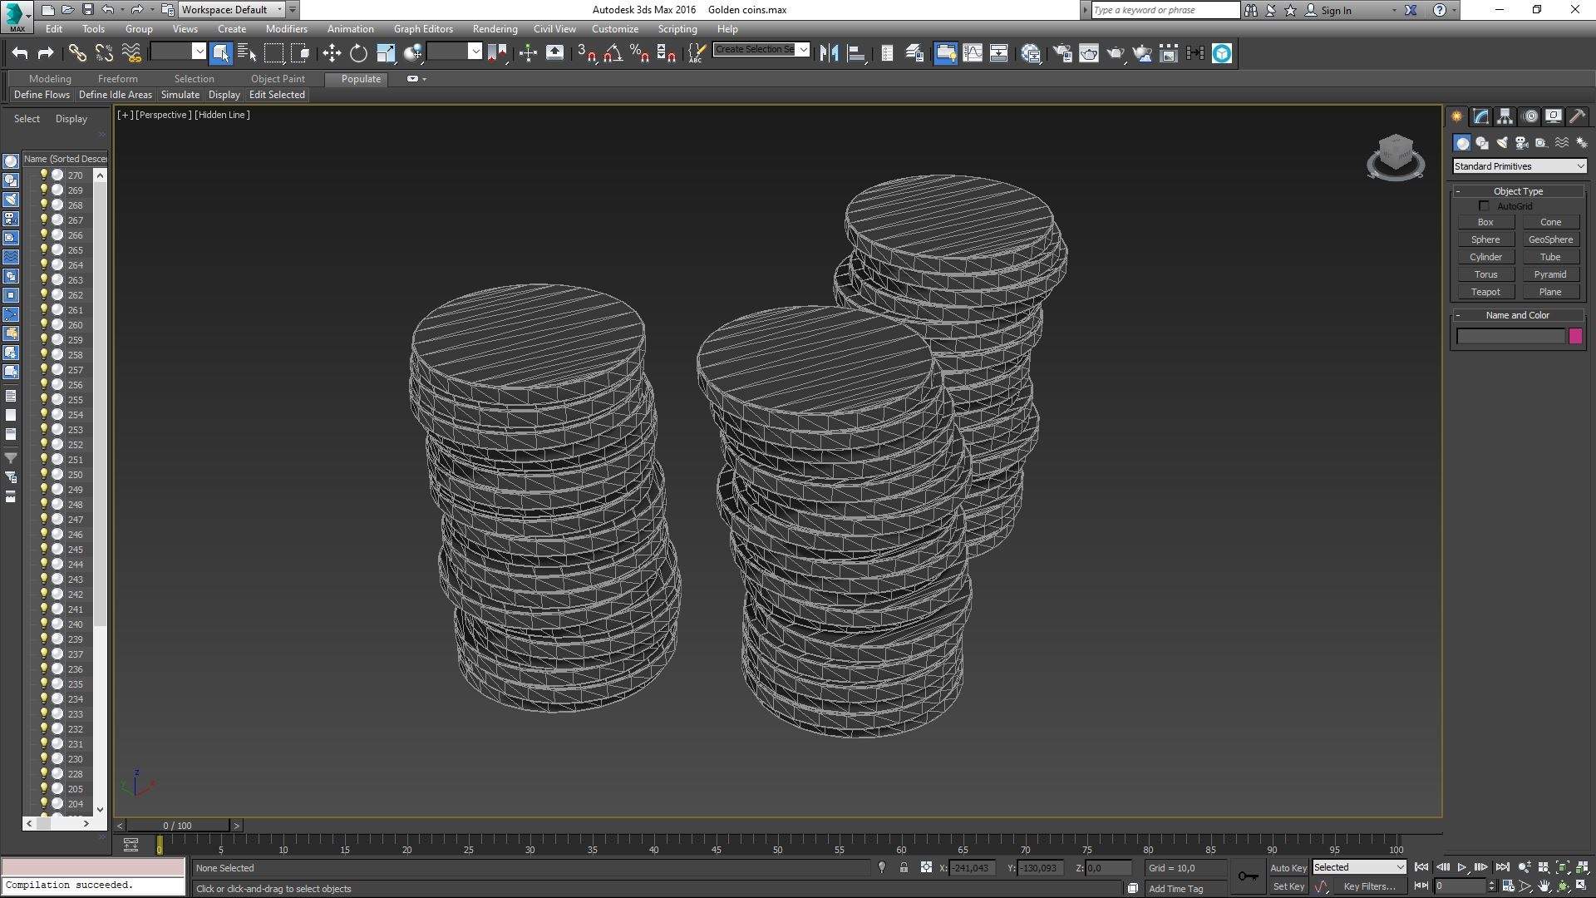Viewport: 1596px width, 898px height.
Task: Open the Rendering menu
Action: click(495, 28)
